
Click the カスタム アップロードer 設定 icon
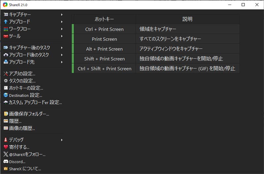coord(6,102)
